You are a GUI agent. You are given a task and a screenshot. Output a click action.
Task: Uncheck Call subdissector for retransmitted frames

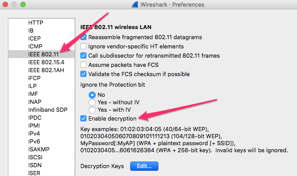[x=84, y=56]
